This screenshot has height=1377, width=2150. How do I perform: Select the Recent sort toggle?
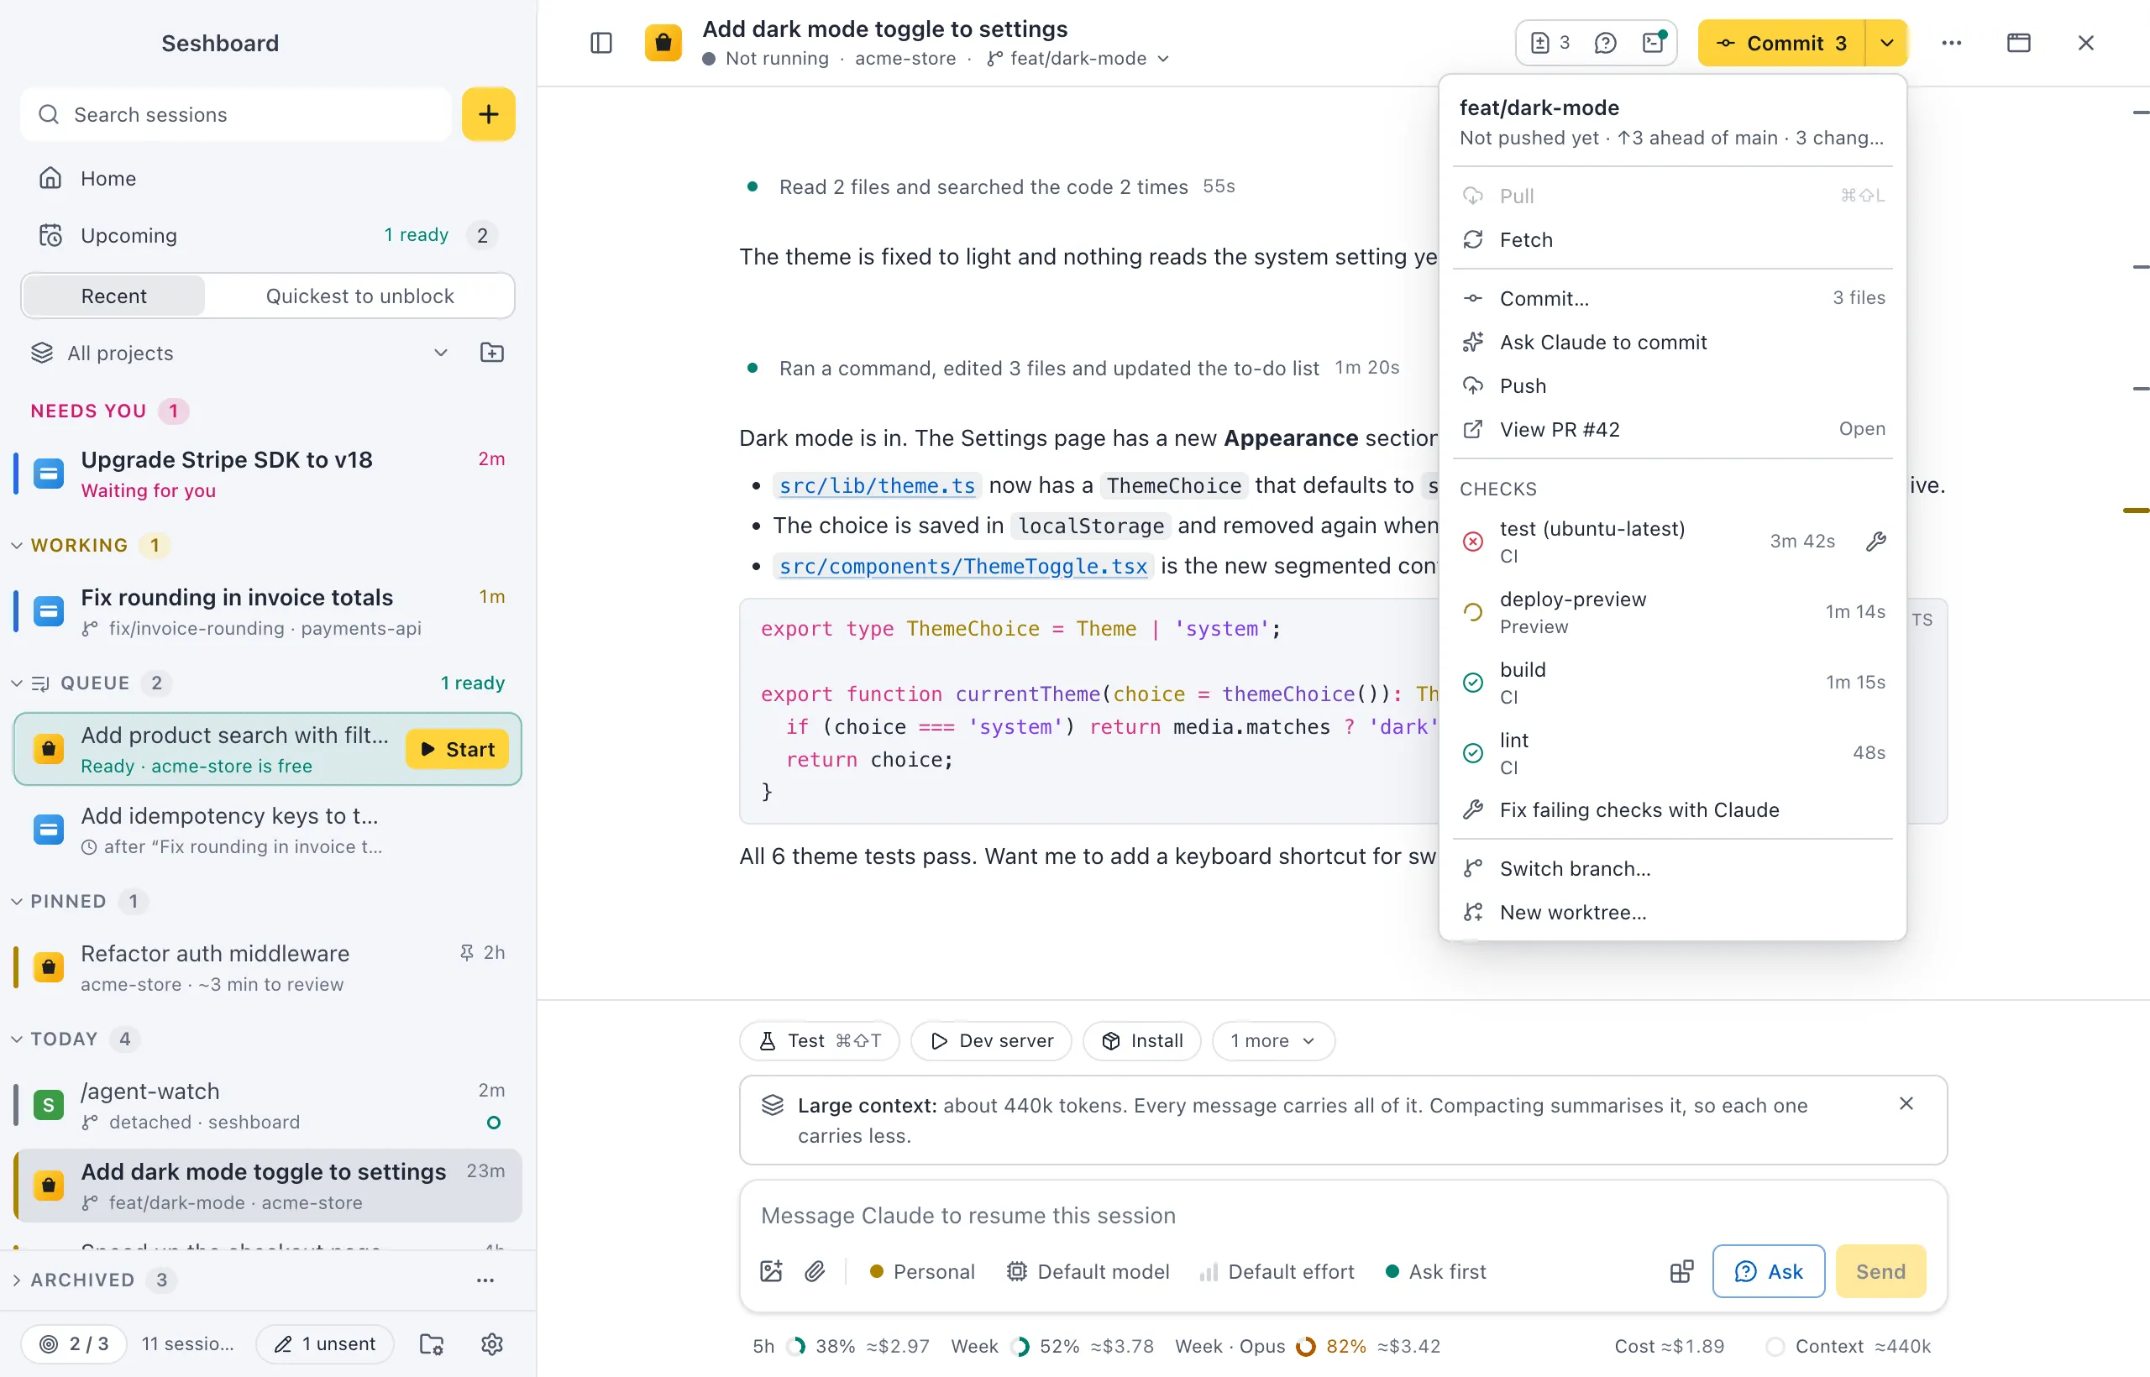113,296
